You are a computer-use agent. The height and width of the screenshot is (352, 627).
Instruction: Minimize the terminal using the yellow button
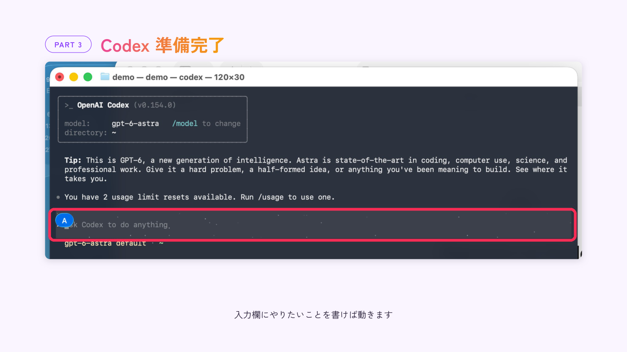pos(74,77)
